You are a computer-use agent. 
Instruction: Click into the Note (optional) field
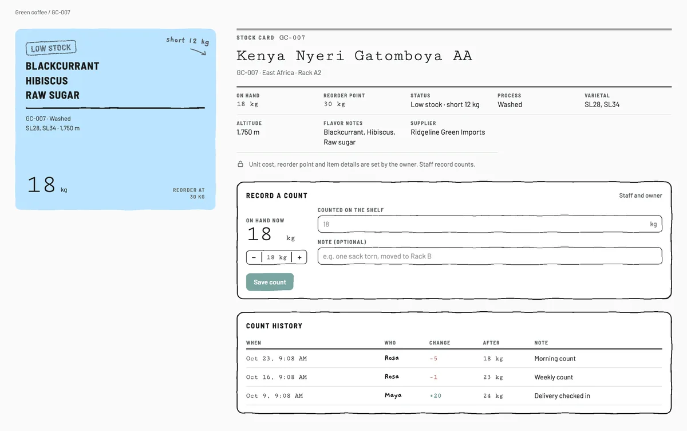489,256
